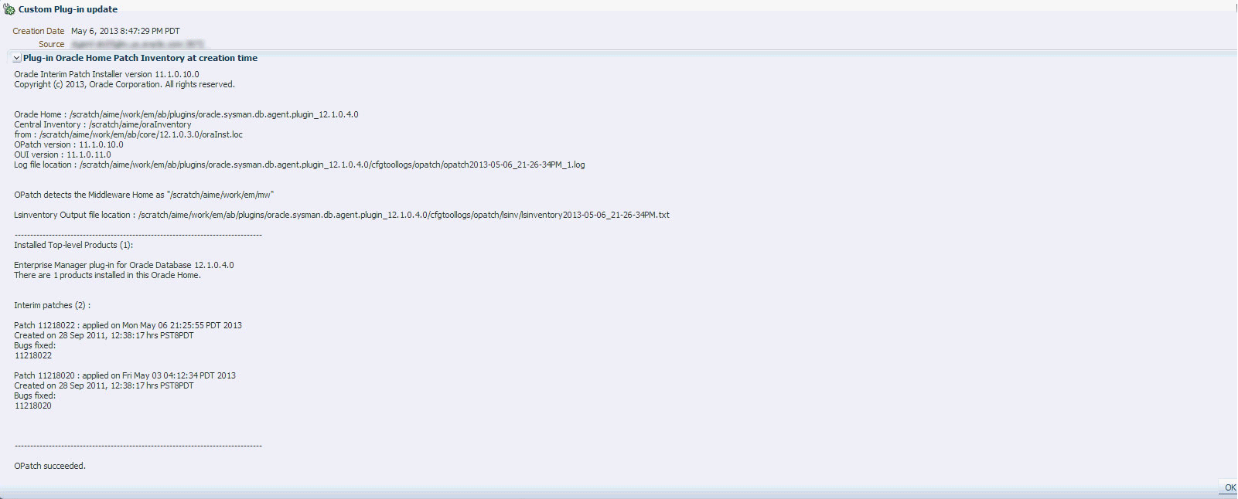Select the Custom Plug-in update title
Viewport: 1238px width, 499px height.
[68, 9]
